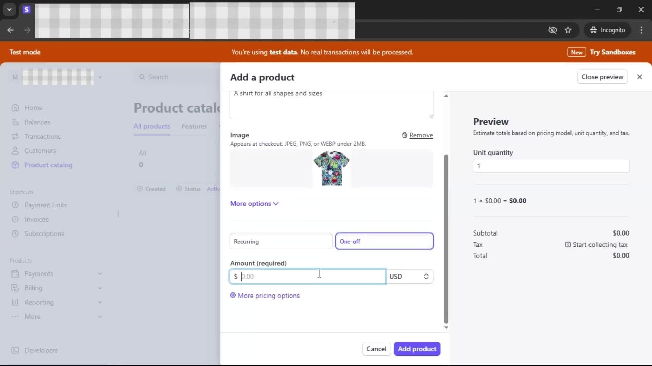Select the One-off pricing option
652x366 pixels.
[x=384, y=241]
